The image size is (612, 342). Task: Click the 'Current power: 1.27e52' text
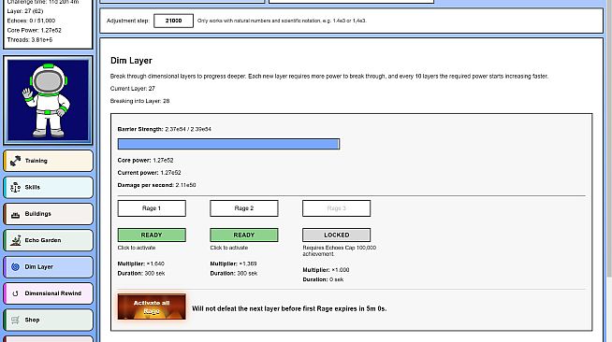(149, 173)
